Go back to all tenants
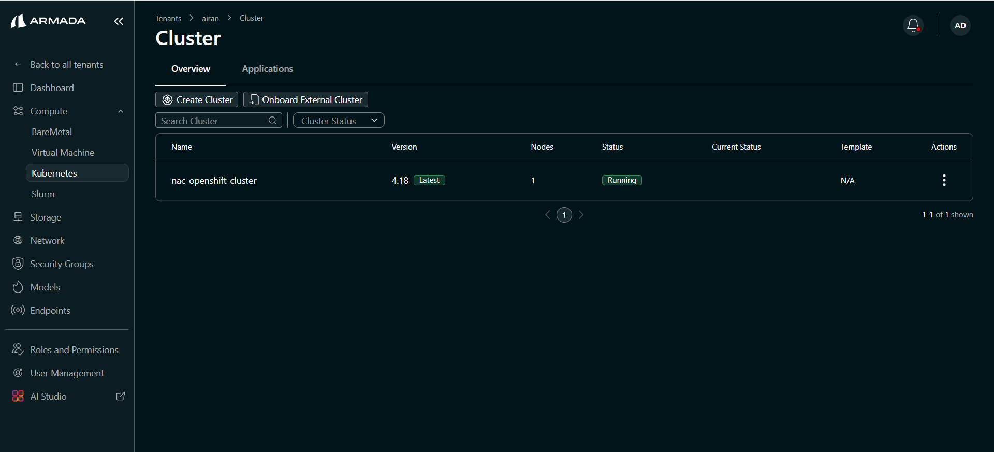Image resolution: width=994 pixels, height=452 pixels. (66, 65)
